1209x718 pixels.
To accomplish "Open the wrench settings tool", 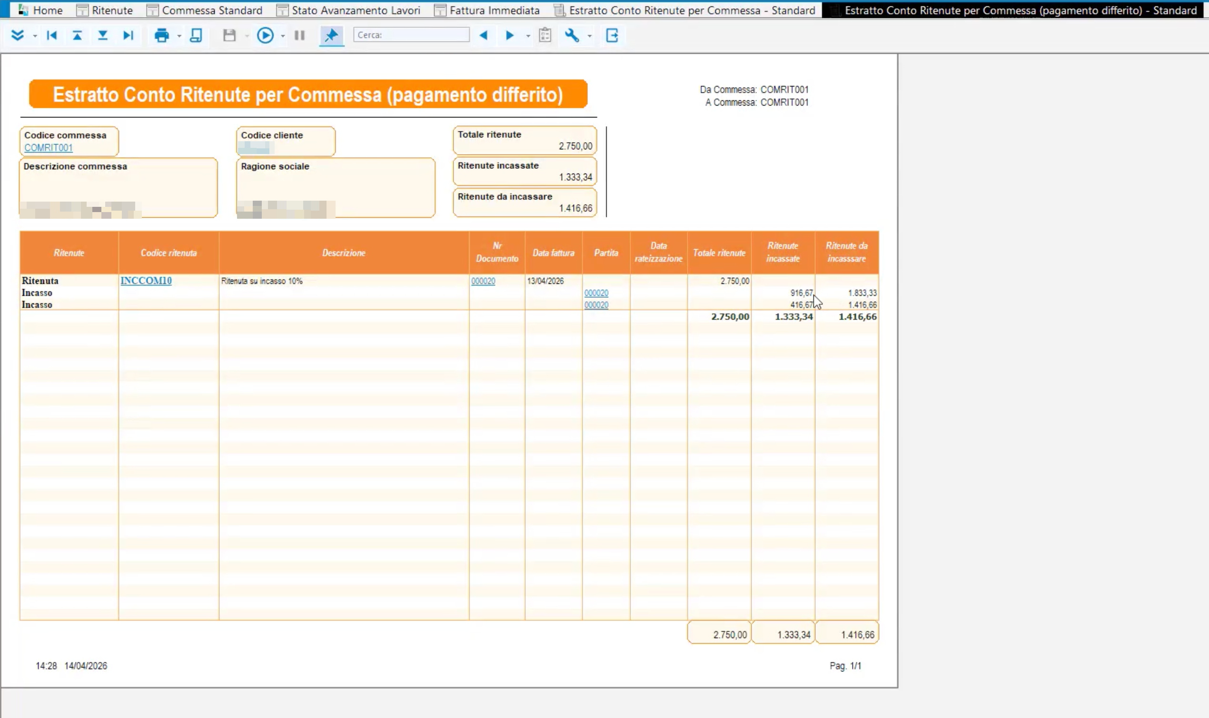I will tap(572, 35).
